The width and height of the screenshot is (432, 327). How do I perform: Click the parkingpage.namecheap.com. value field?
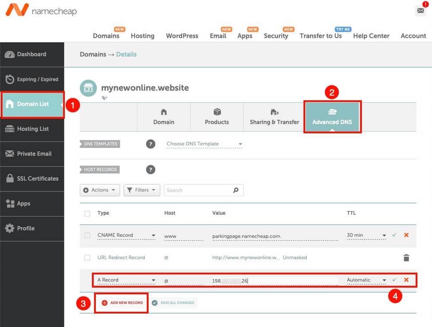275,236
